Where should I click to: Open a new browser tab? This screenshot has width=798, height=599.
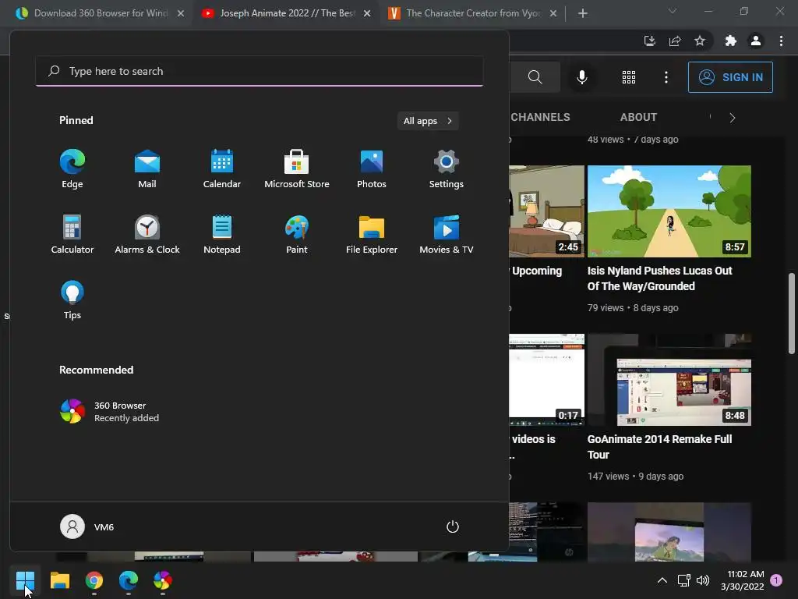583,13
